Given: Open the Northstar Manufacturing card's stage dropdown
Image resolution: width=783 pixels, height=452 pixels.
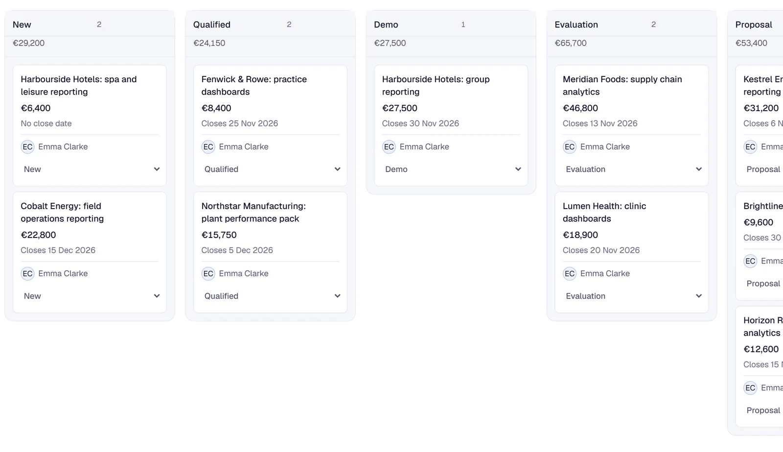Looking at the screenshot, I should (271, 296).
